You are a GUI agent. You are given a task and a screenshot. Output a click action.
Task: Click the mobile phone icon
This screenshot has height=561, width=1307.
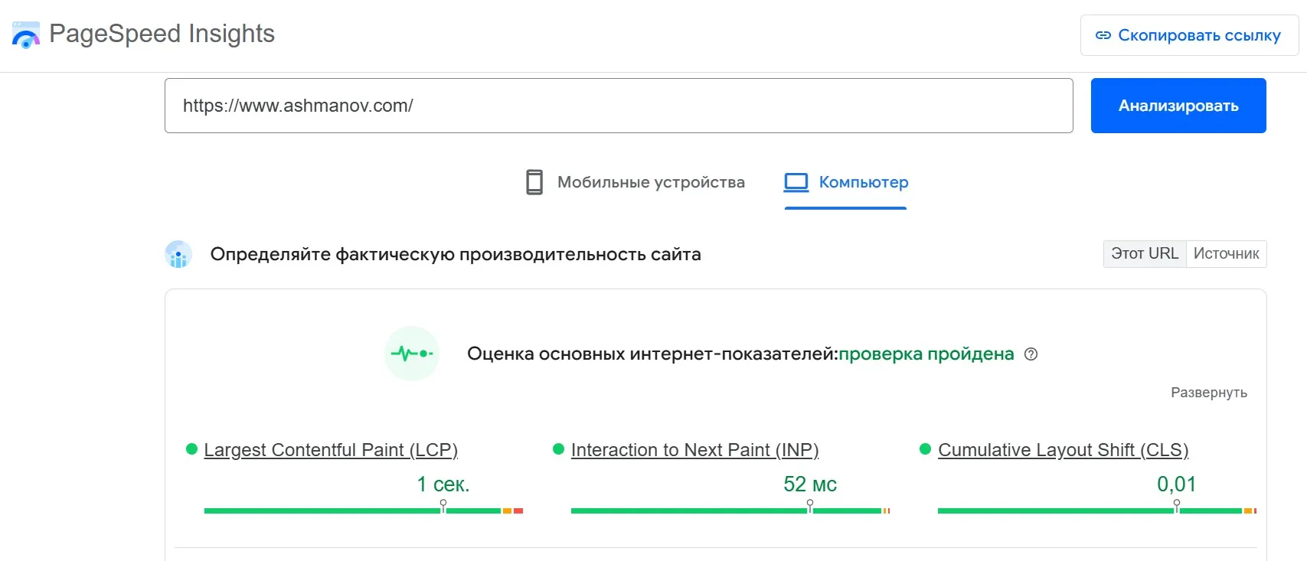point(534,182)
